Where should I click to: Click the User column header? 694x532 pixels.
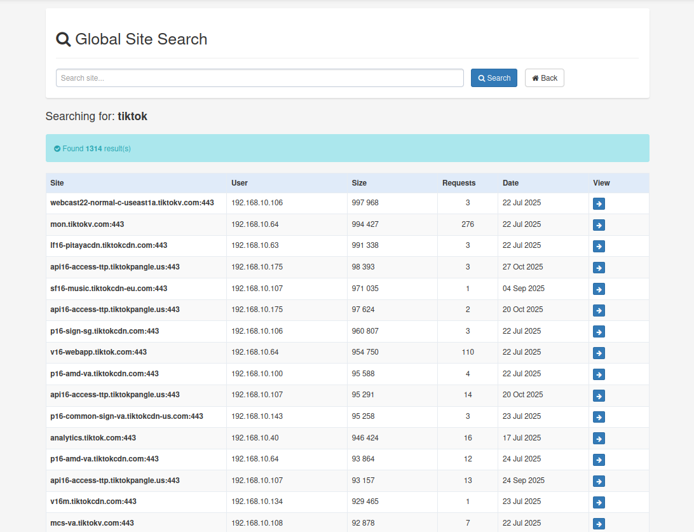(x=240, y=183)
